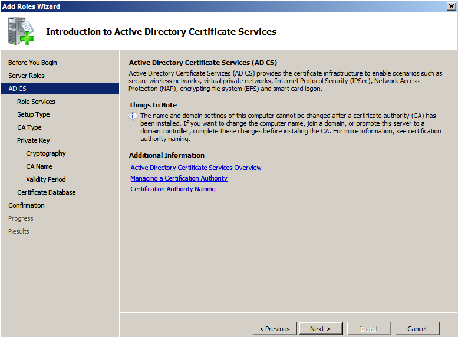The width and height of the screenshot is (458, 337).
Task: Open the Certification Authority Naming link
Action: click(173, 189)
